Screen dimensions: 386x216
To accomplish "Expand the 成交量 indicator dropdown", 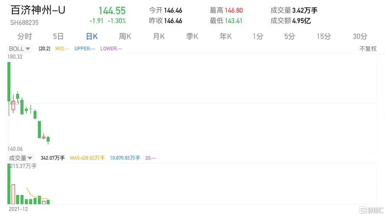I will (20, 158).
